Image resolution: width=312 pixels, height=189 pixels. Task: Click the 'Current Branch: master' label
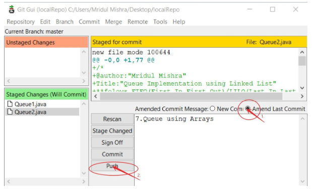click(34, 31)
